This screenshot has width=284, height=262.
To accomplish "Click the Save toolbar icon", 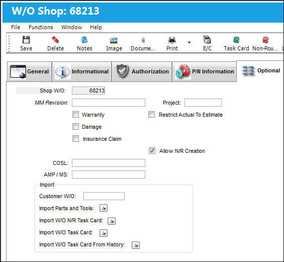I will [x=26, y=40].
